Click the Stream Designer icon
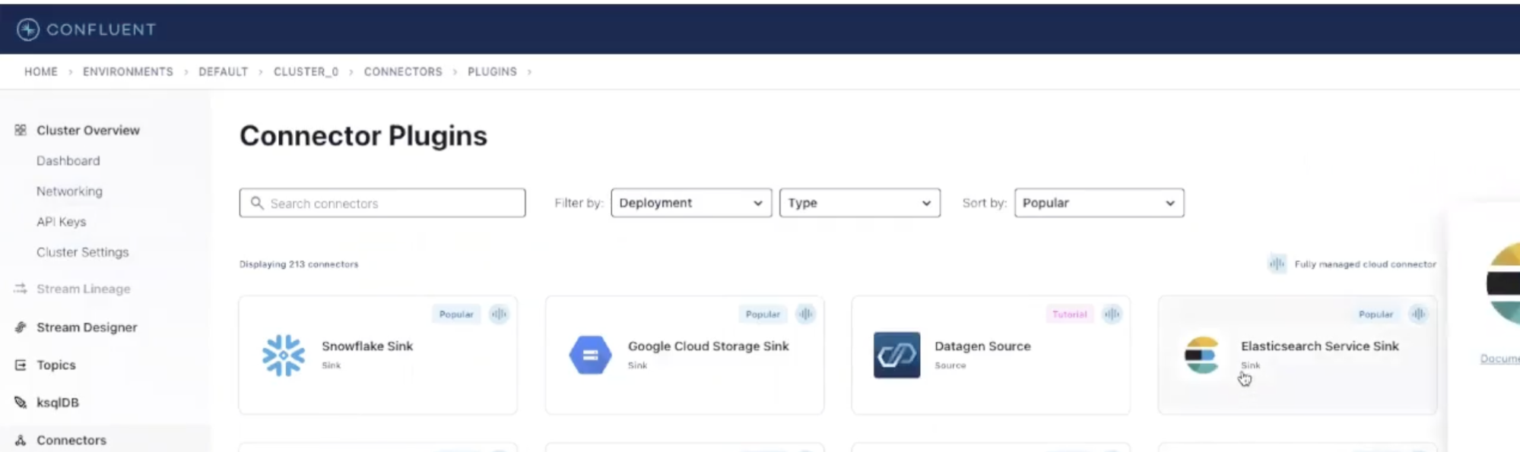 [21, 327]
